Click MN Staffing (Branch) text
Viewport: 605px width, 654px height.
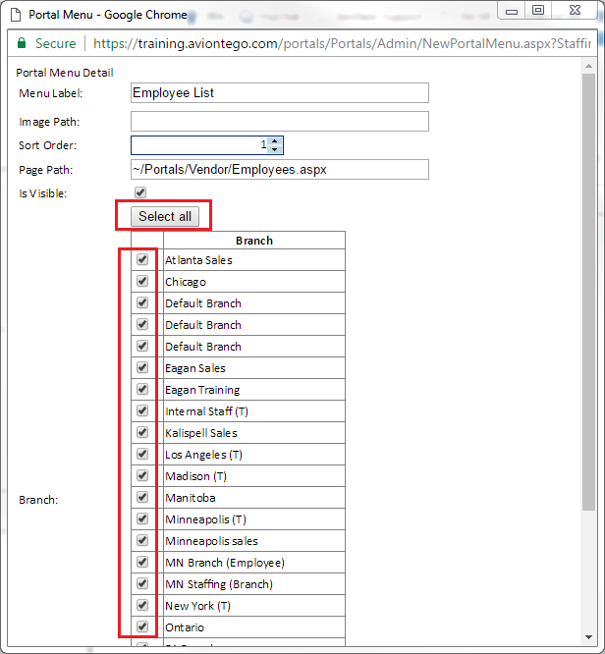(x=219, y=584)
